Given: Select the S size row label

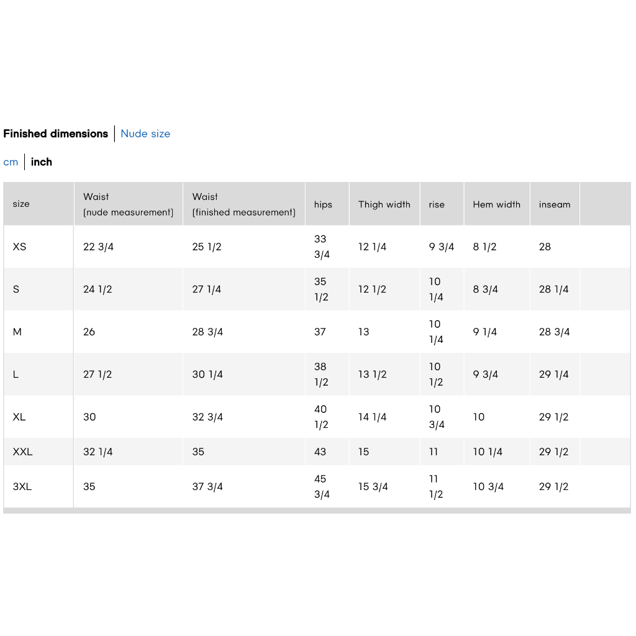Looking at the screenshot, I should [x=16, y=289].
